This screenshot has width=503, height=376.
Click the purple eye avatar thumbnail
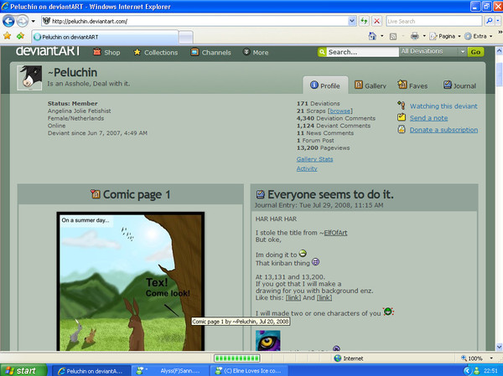[268, 341]
